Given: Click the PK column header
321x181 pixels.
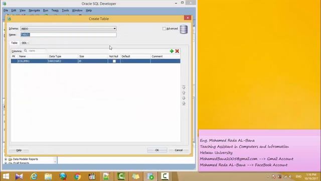Looking at the screenshot, I should point(14,56).
